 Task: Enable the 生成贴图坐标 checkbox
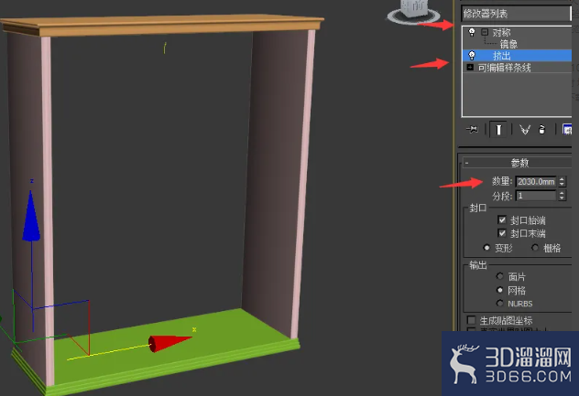(472, 320)
